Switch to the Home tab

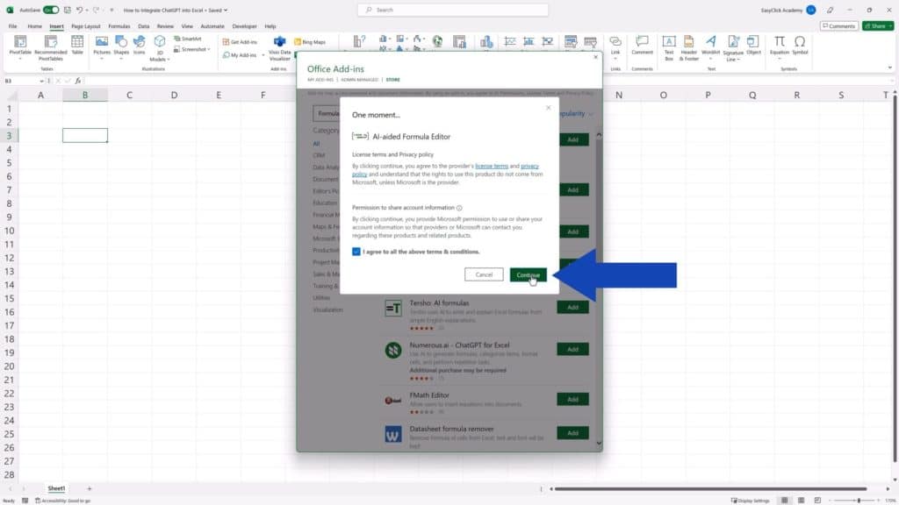(x=34, y=26)
